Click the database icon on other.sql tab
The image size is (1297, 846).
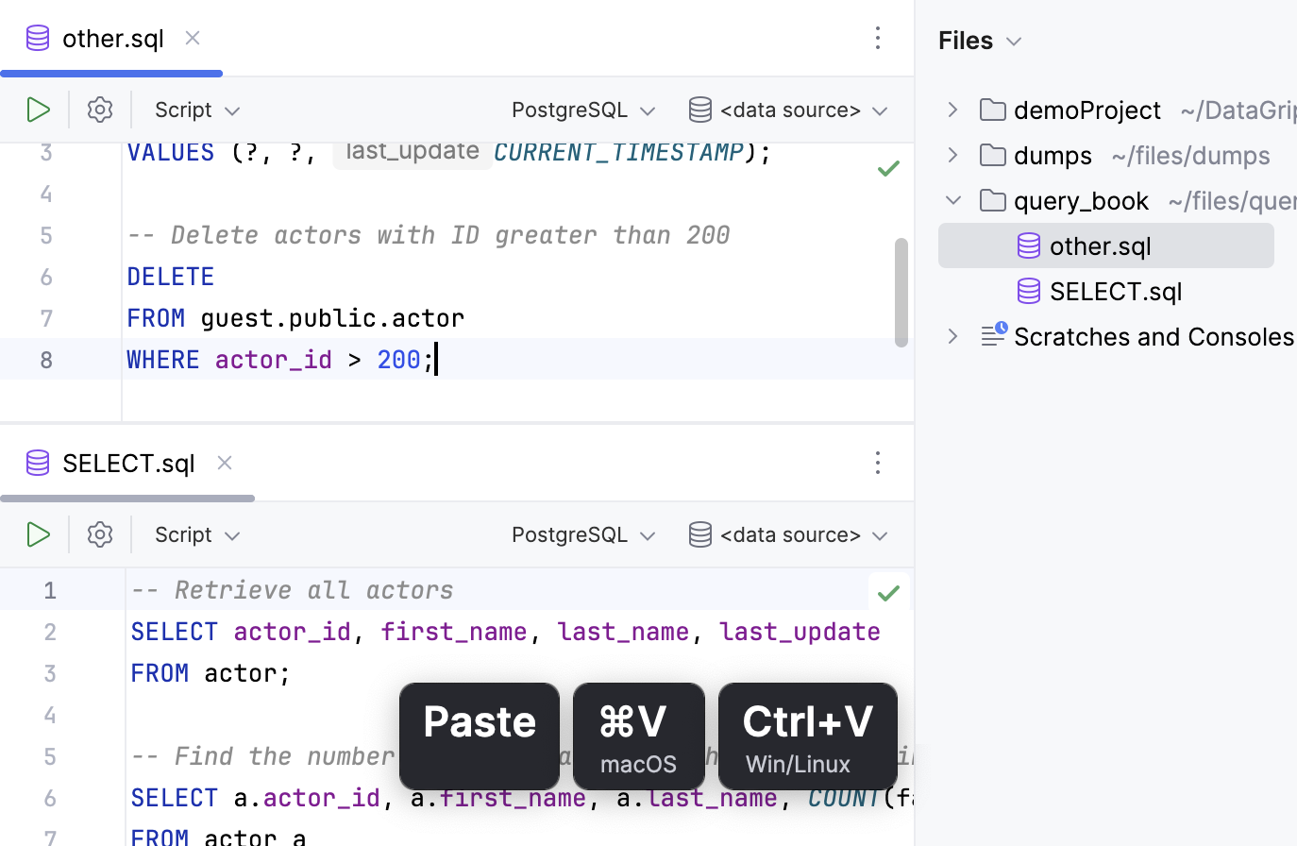pyautogui.click(x=38, y=38)
